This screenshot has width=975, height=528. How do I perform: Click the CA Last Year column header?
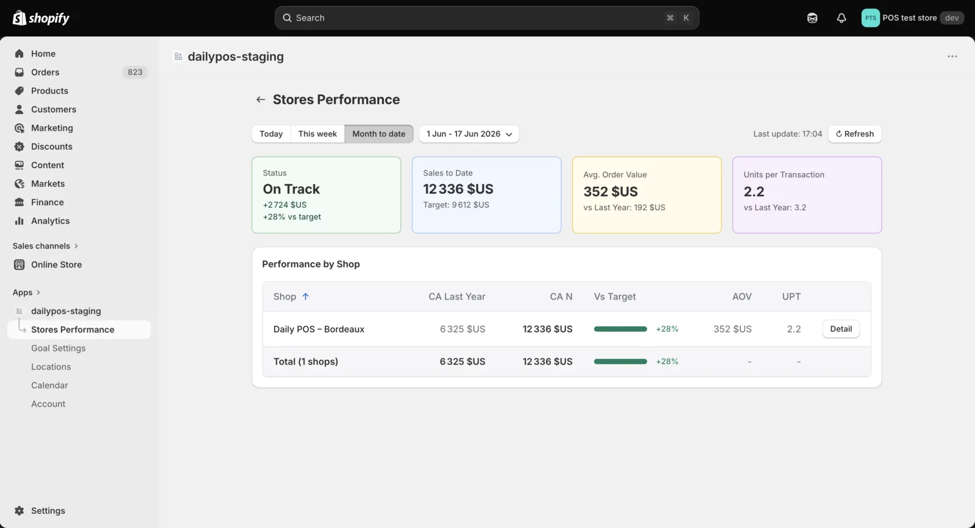pos(457,297)
